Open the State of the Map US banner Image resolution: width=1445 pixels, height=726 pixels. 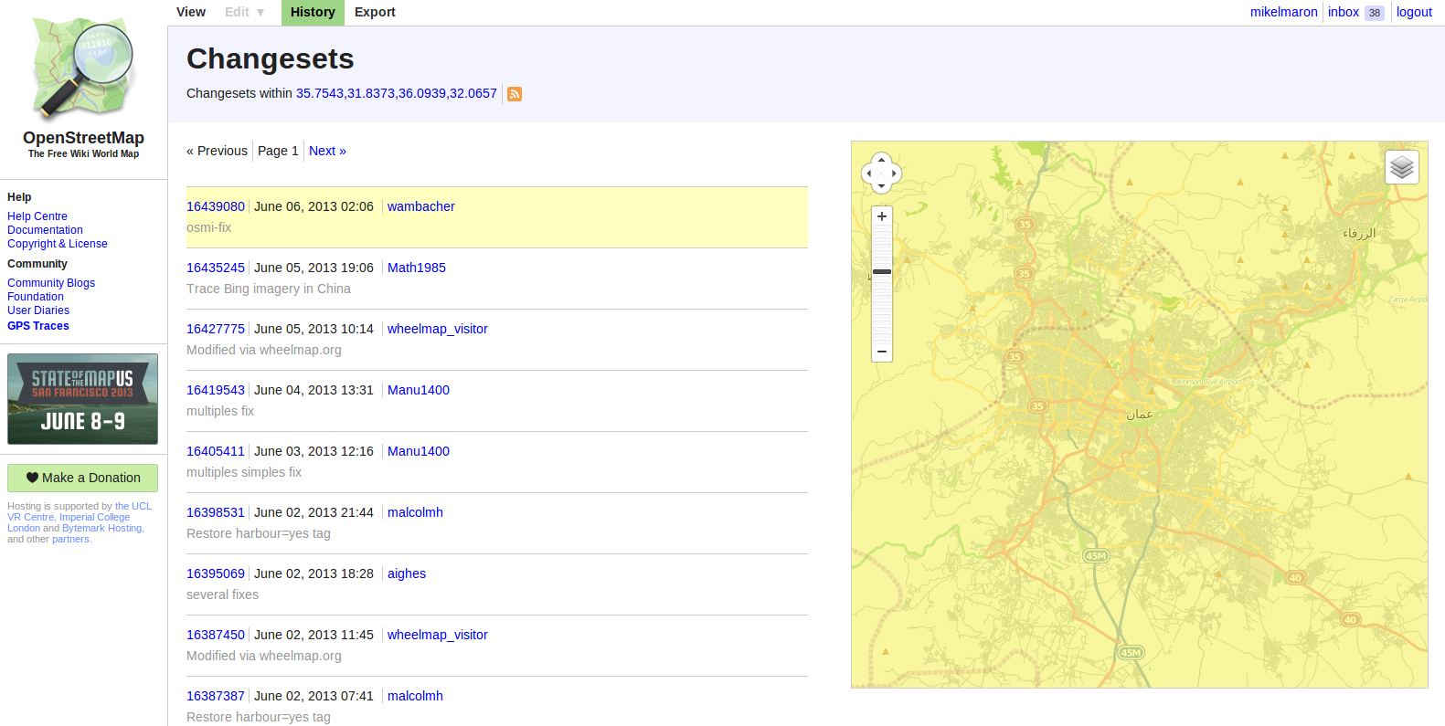83,399
